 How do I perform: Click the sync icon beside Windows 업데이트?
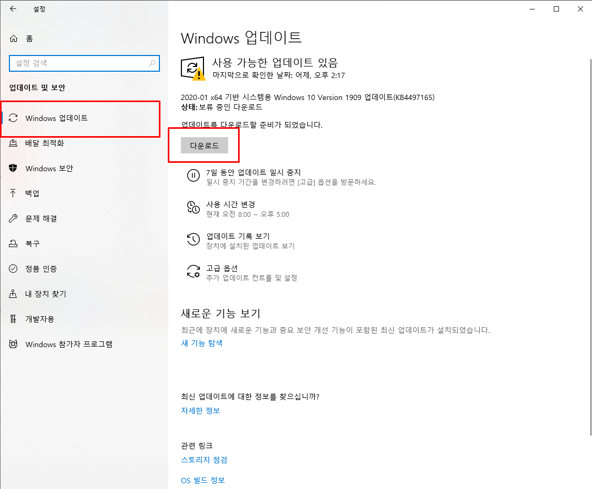[x=13, y=118]
